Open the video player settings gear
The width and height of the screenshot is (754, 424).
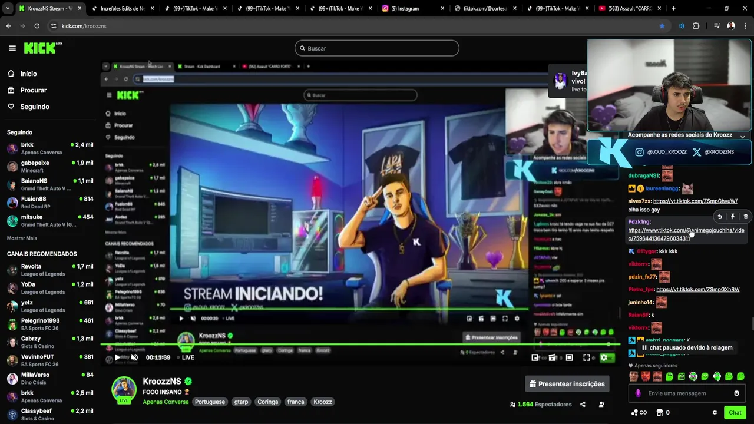604,357
